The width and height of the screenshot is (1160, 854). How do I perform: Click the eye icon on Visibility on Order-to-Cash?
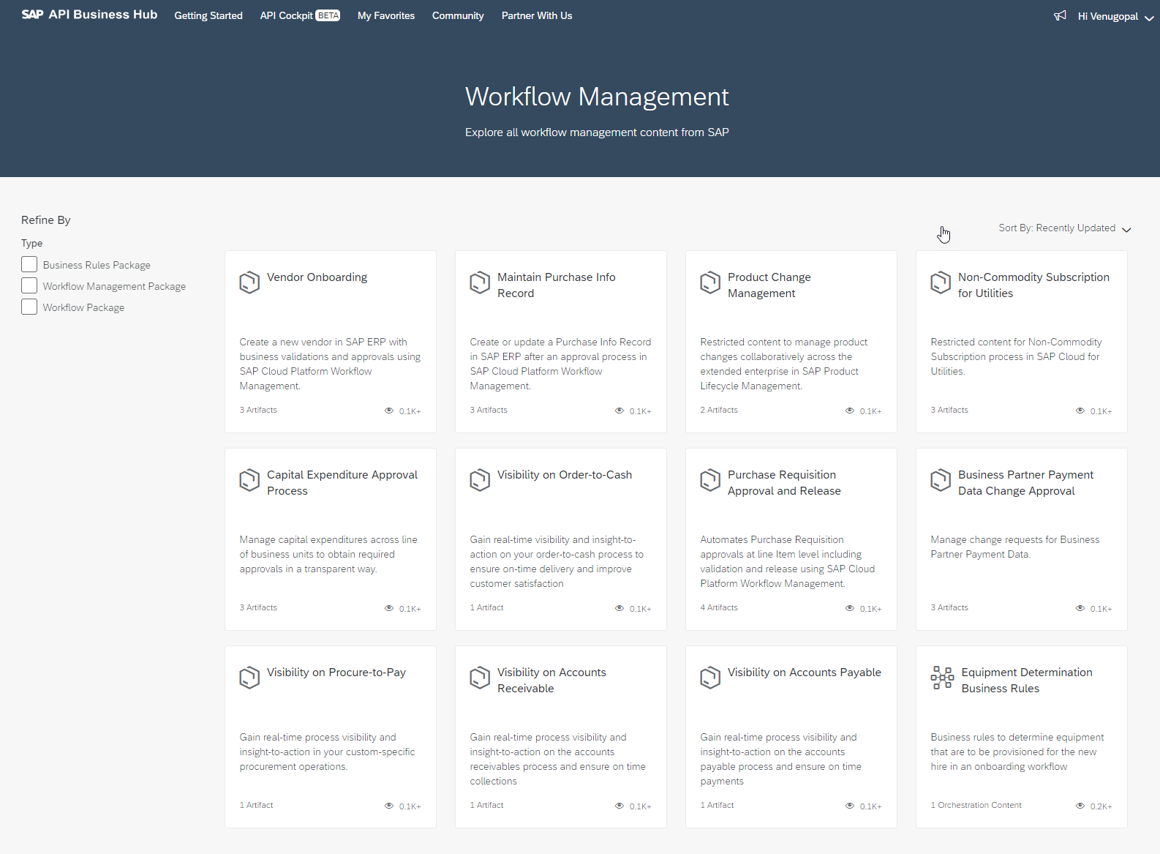(619, 608)
